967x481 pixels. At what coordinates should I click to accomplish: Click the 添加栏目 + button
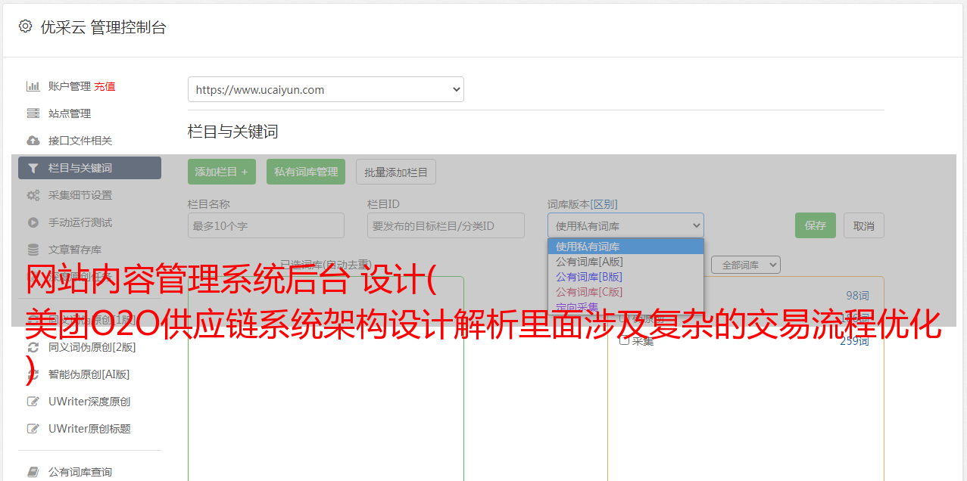point(222,172)
